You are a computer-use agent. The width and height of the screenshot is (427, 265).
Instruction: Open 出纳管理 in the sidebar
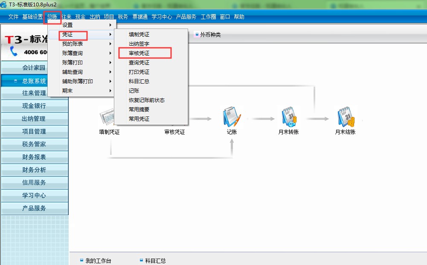pos(34,119)
